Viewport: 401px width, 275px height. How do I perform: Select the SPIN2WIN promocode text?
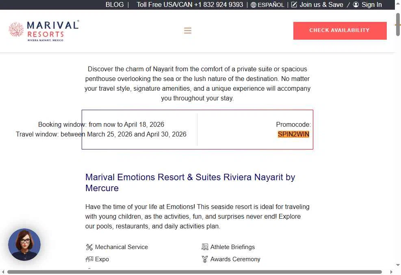point(294,134)
